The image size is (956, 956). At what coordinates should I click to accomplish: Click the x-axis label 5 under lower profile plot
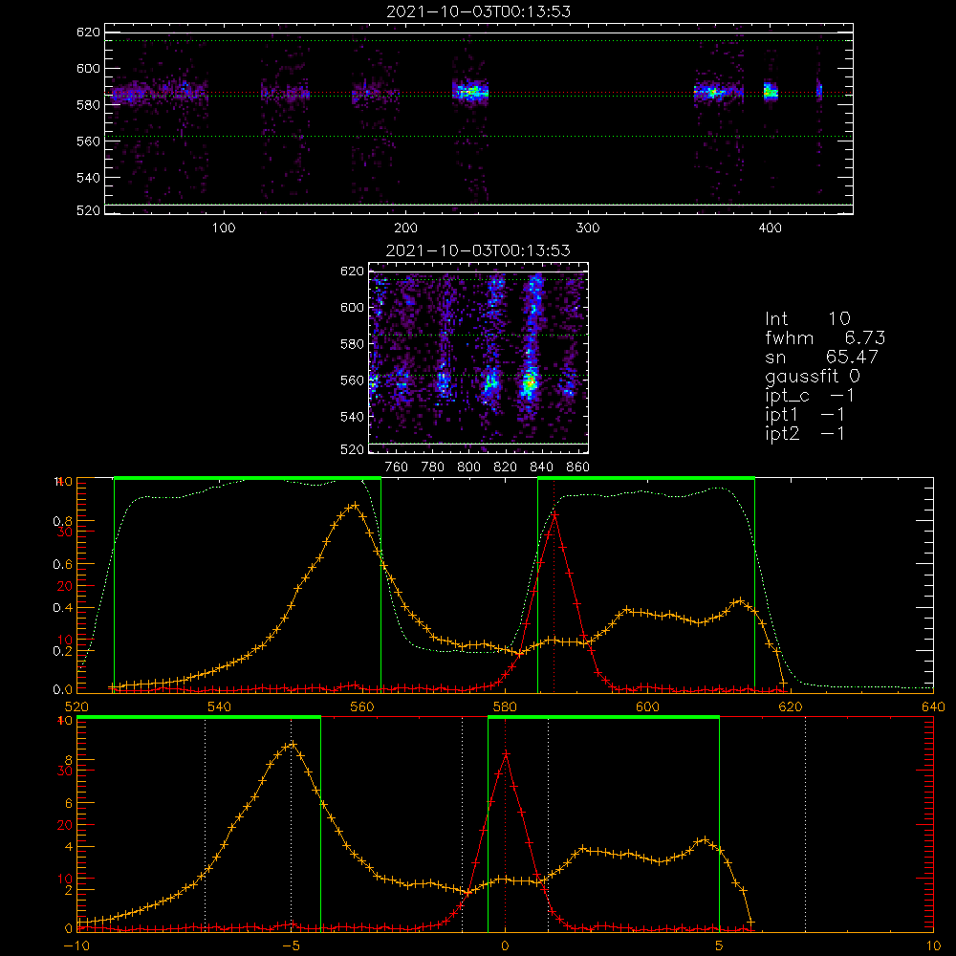(720, 946)
